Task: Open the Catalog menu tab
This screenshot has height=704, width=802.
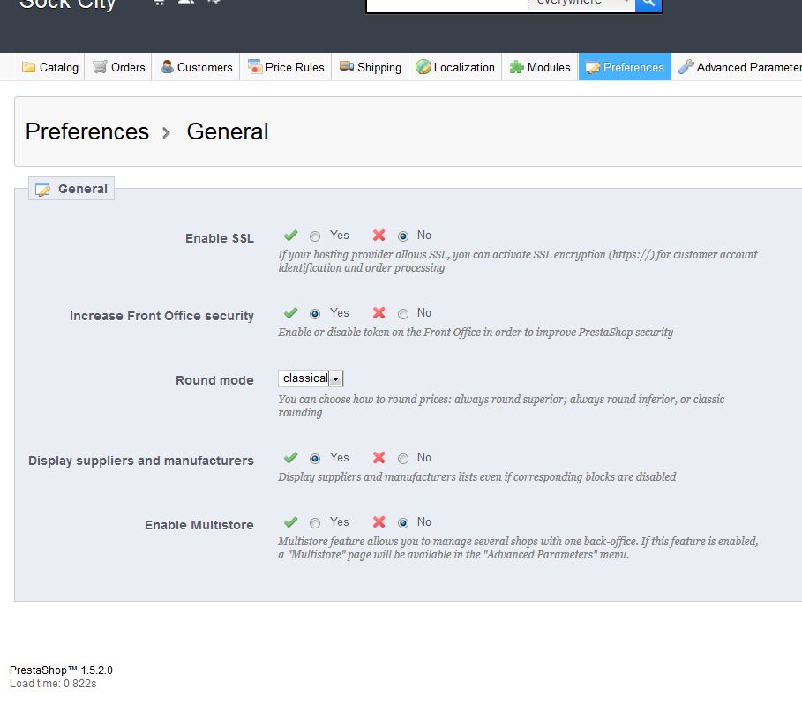Action: [x=50, y=67]
